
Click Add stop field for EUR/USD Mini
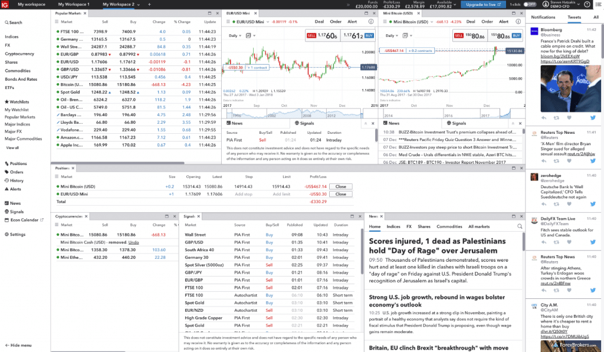(244, 194)
